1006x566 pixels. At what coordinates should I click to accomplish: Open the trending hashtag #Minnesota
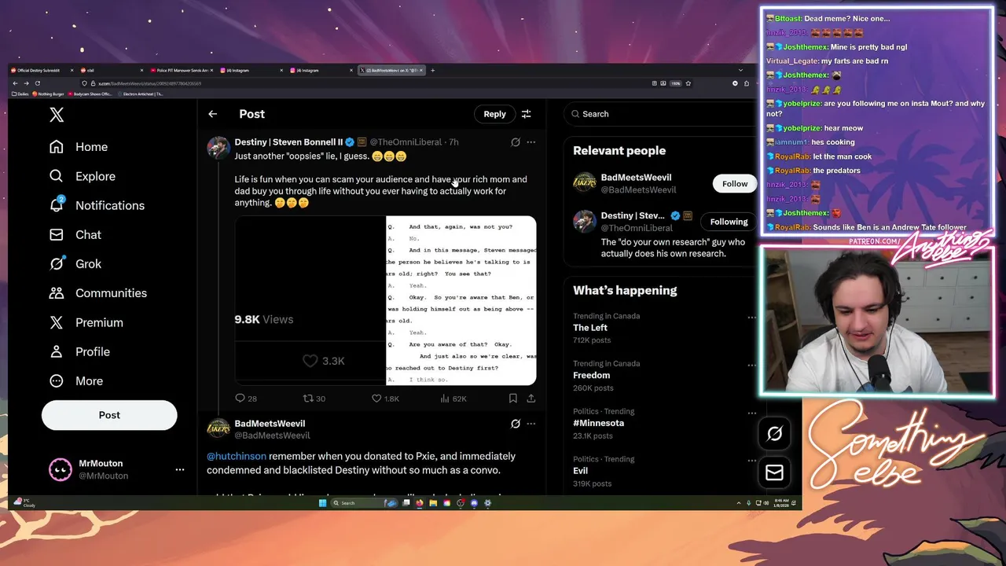click(x=598, y=423)
